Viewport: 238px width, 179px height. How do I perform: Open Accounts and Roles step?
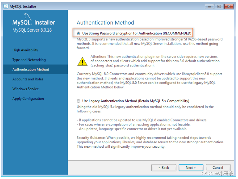pos(28,79)
